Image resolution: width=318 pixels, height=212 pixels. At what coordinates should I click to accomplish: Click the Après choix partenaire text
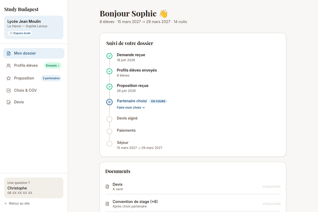(x=130, y=206)
